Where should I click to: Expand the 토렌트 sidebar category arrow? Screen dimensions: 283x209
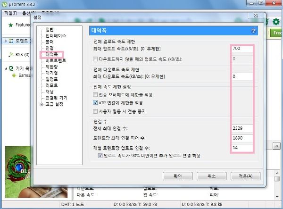click(6, 41)
